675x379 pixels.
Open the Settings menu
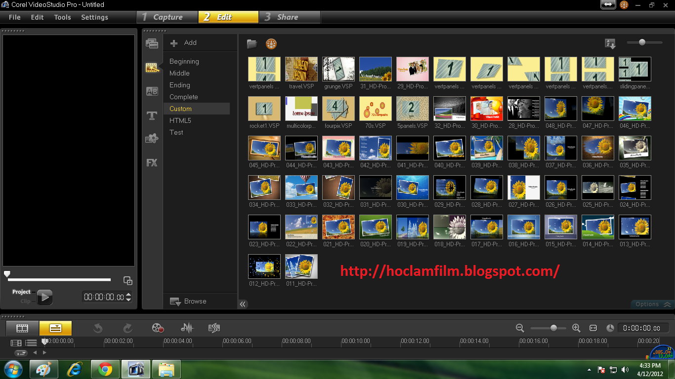(94, 17)
